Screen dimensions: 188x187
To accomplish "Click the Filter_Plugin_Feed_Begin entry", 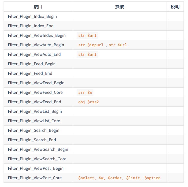I will (32, 64).
